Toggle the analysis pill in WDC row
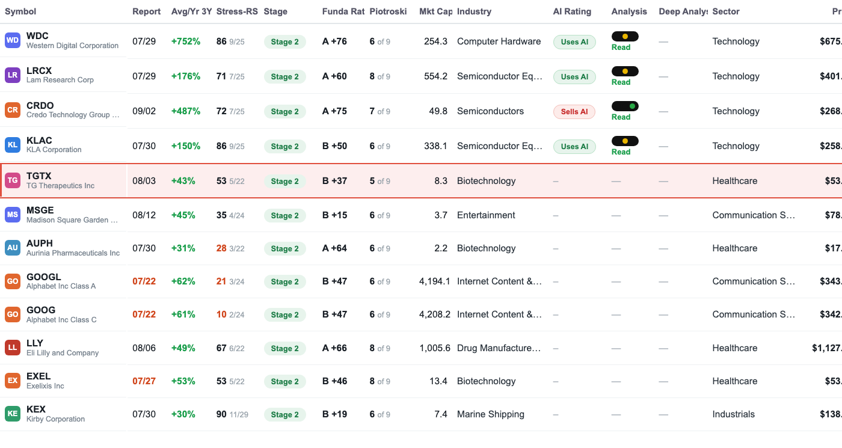Screen dimensions: 842x448 [x=625, y=36]
